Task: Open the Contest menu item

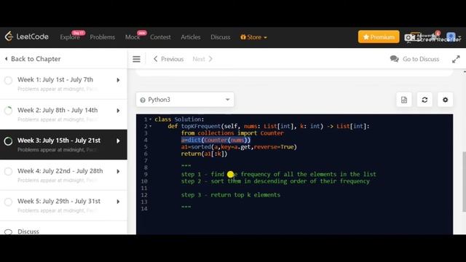Action: click(x=160, y=37)
